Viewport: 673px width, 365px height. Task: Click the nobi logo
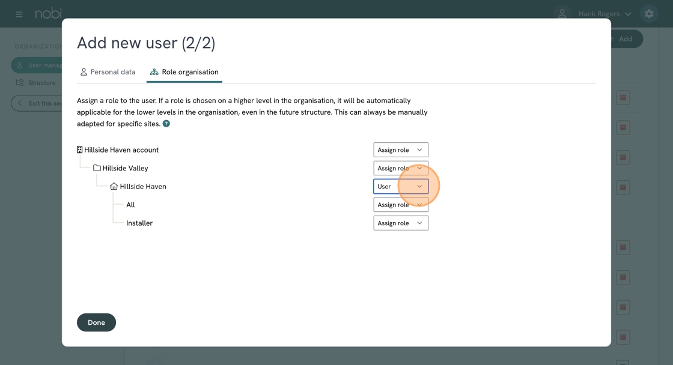pyautogui.click(x=48, y=13)
